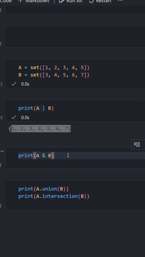This screenshot has width=145, height=257.
Task: Click the 'print(A | B)' code line
Action: click(x=36, y=108)
